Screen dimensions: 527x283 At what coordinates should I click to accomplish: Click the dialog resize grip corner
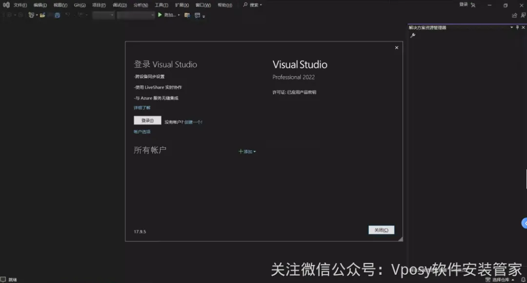(400, 239)
